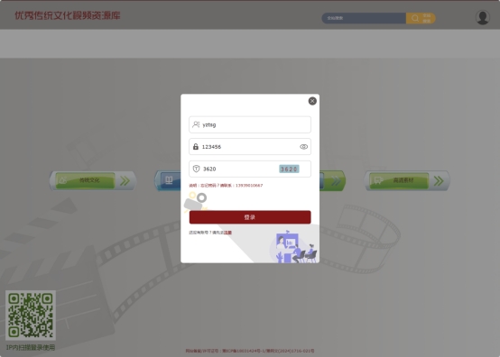The image size is (500, 357).
Task: Open the 高清素材 category button
Action: (x=399, y=180)
